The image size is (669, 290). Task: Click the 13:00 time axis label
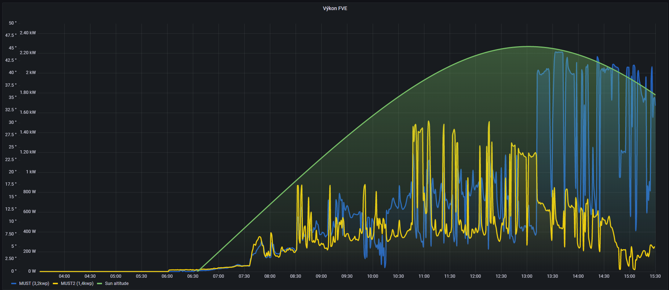click(526, 276)
